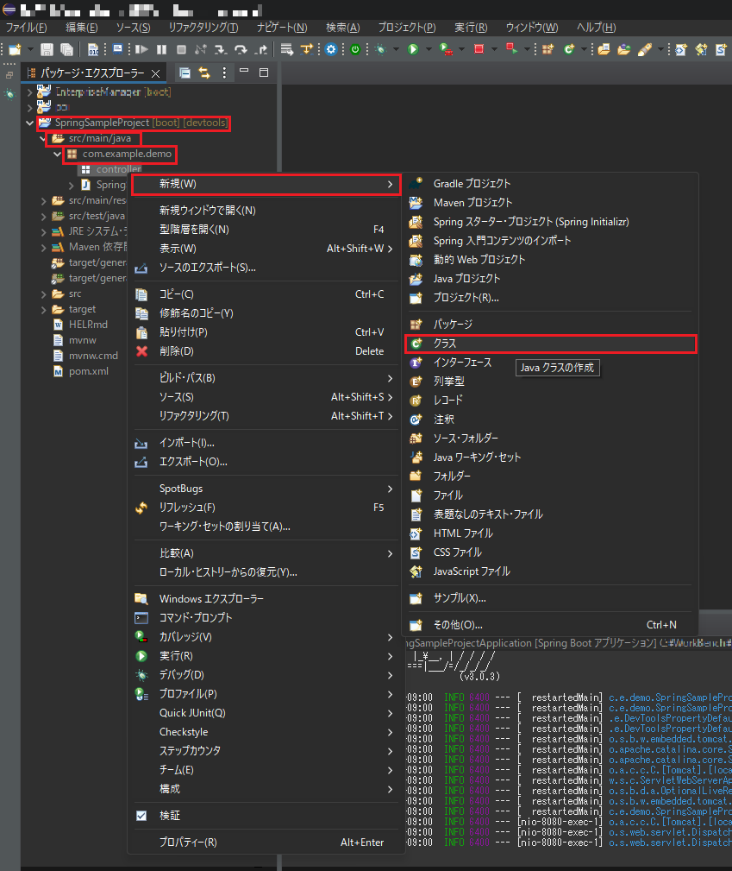Click HTML ファイル in the New submenu

pos(551,533)
